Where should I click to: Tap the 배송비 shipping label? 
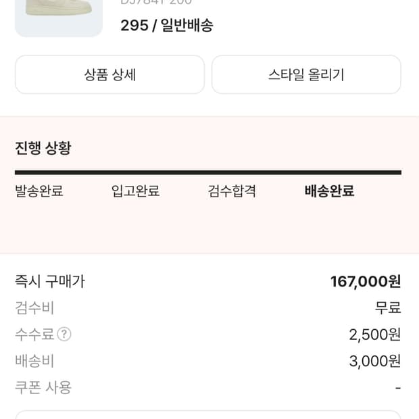tap(34, 361)
